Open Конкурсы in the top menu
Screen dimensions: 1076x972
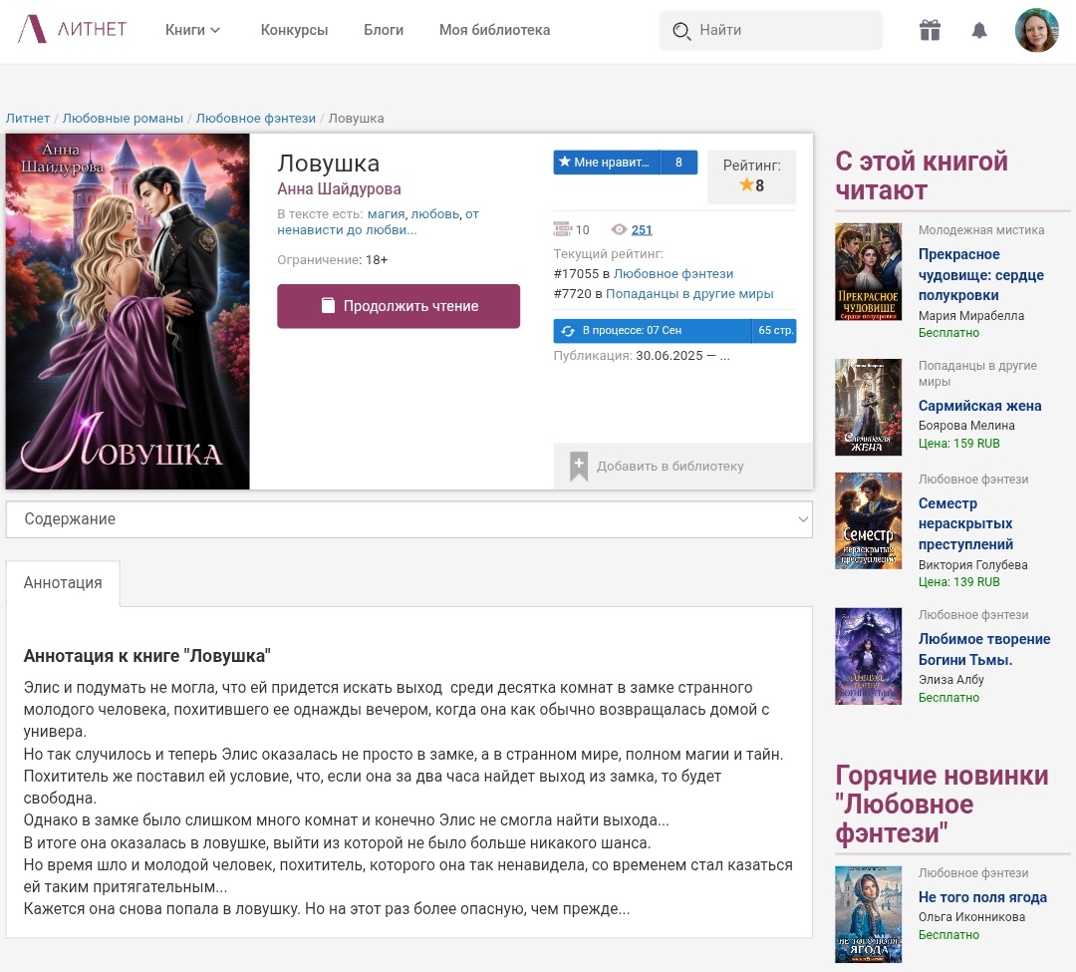click(294, 30)
